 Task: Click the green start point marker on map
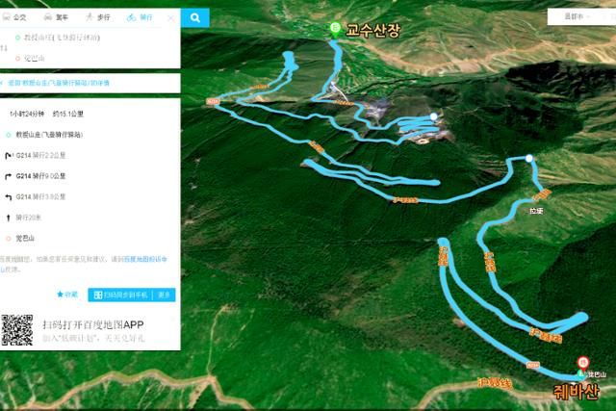point(335,28)
